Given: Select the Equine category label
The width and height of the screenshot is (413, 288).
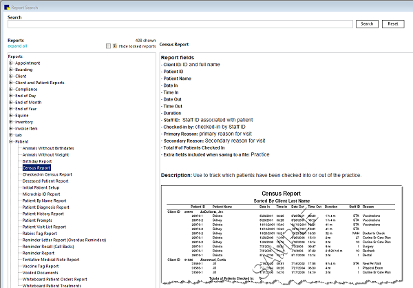Looking at the screenshot, I should [22, 116].
